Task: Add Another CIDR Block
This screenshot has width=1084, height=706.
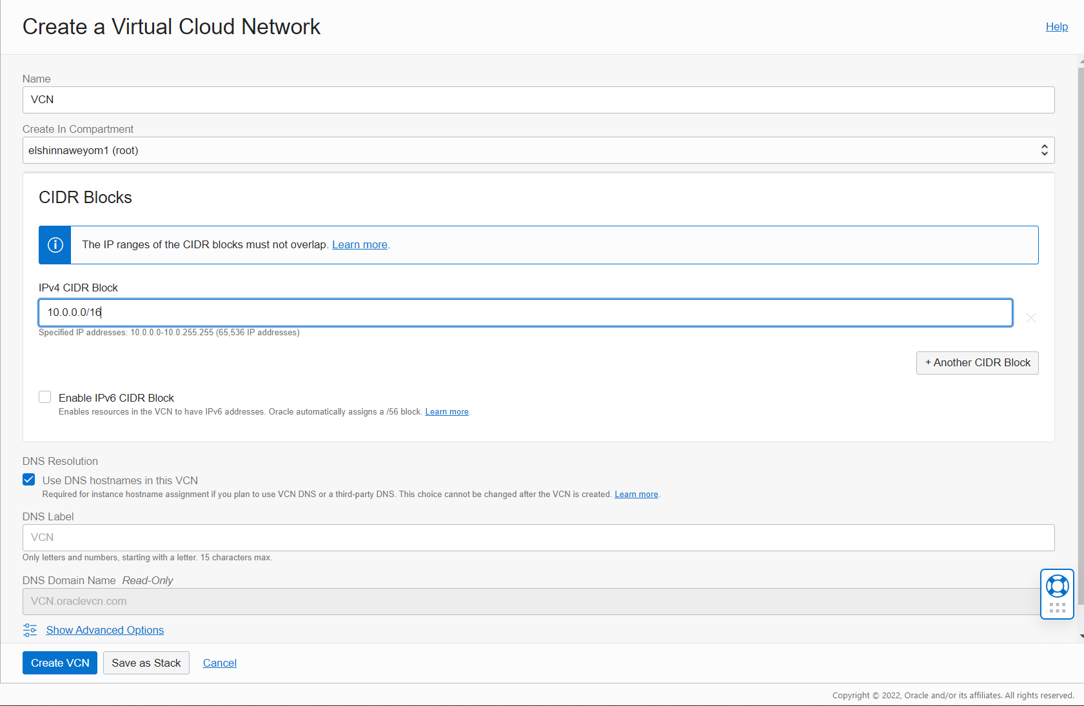Action: click(977, 363)
